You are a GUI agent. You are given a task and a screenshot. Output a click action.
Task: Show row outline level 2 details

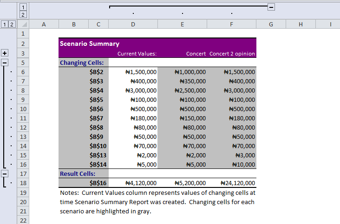pyautogui.click(x=12, y=24)
